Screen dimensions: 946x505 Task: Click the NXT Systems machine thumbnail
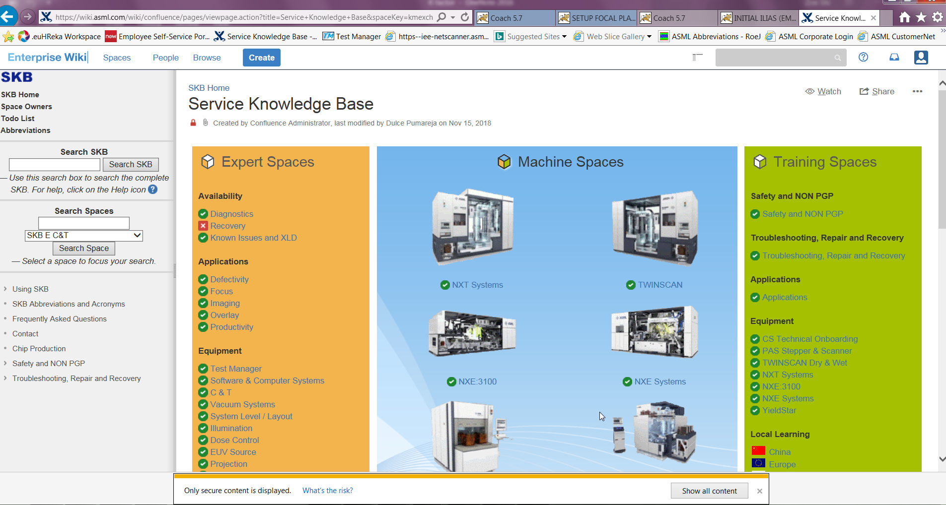(472, 227)
